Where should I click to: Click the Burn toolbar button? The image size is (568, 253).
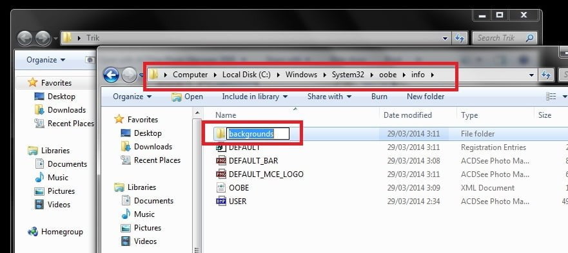[x=379, y=97]
